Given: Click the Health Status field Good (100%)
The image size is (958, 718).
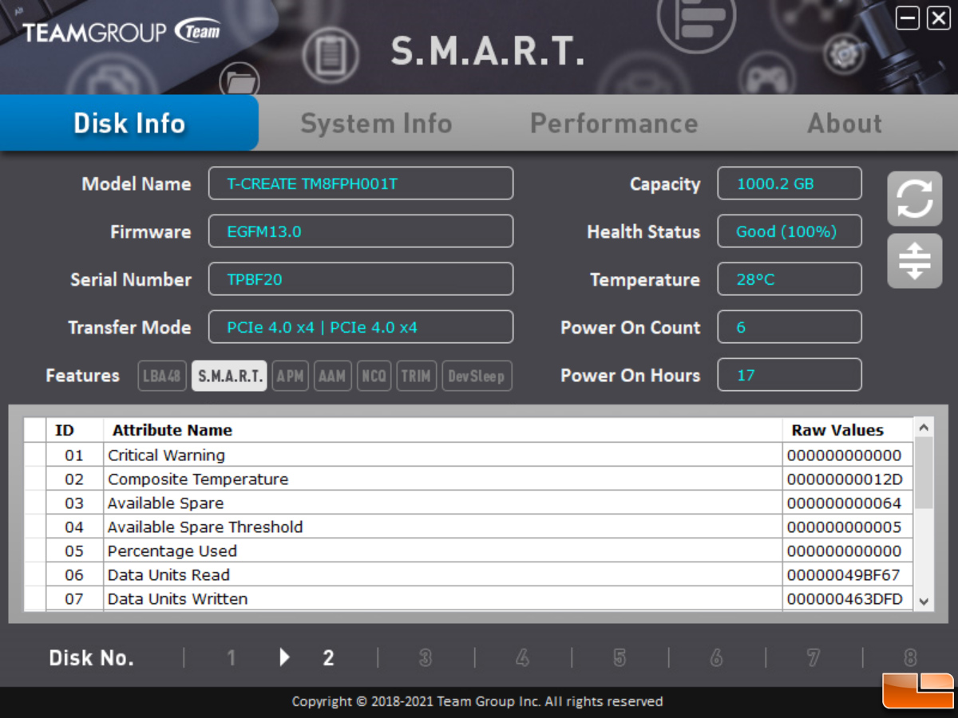Looking at the screenshot, I should pos(790,231).
